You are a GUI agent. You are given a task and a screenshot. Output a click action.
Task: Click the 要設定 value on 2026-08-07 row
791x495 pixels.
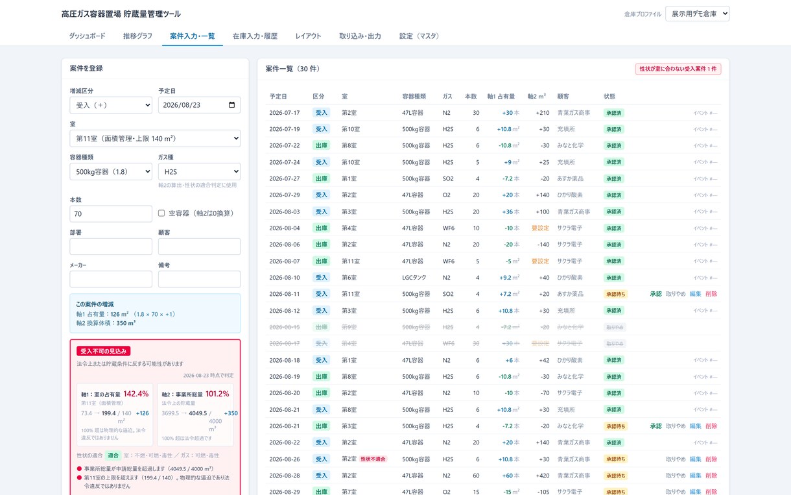click(x=540, y=261)
